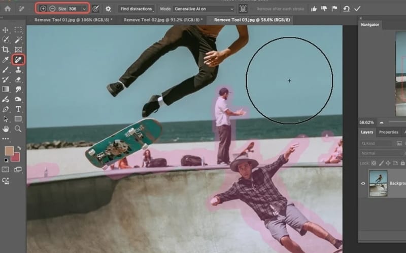Reset default foreground and background colors
Viewport: 406px width, 253px height.
click(6, 160)
